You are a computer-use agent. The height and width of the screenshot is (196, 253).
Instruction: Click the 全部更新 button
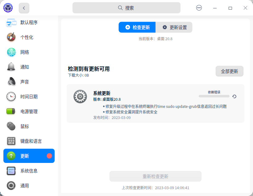[x=230, y=71]
